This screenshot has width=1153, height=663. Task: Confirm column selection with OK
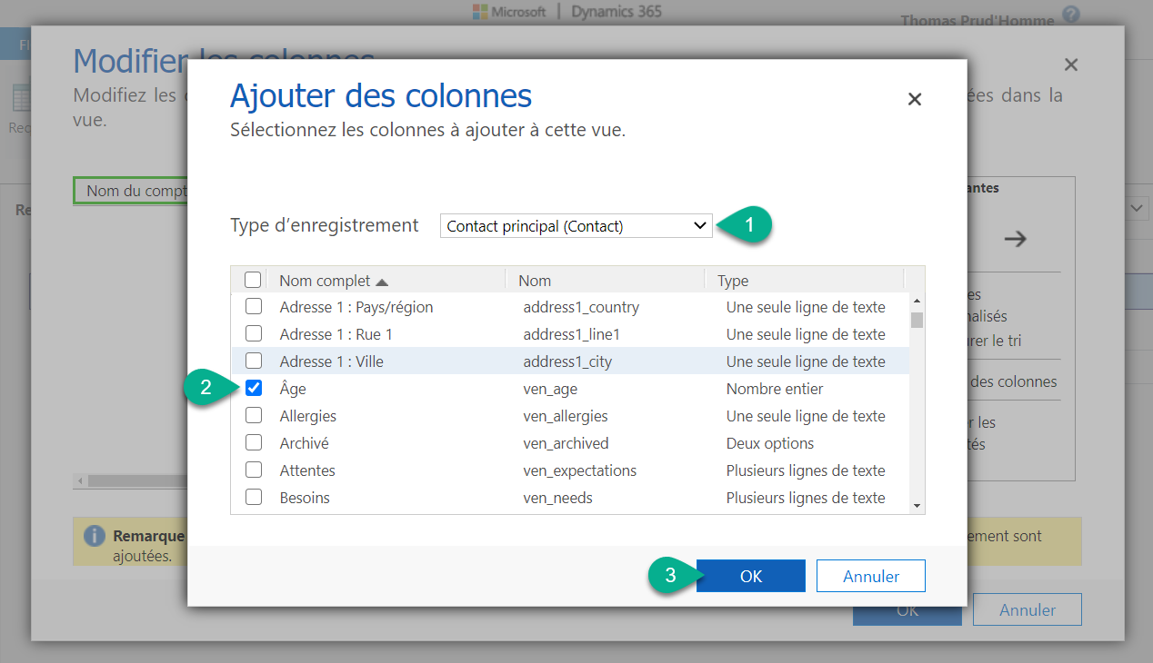pyautogui.click(x=750, y=575)
